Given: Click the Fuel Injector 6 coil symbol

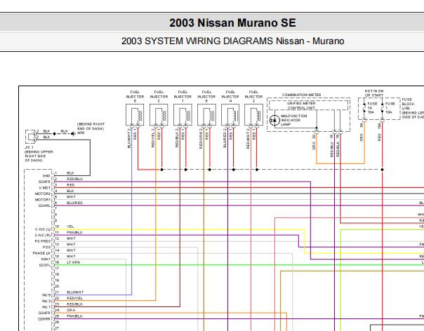Looking at the screenshot, I should click(206, 115).
